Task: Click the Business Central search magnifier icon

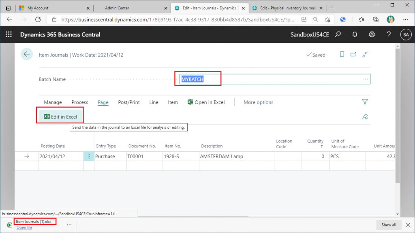Action: coord(338,34)
